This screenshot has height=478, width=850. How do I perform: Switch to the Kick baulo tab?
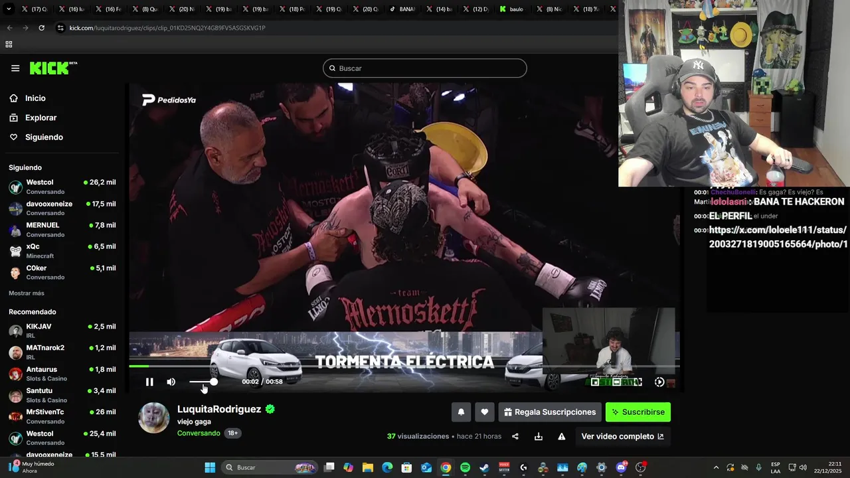513,9
